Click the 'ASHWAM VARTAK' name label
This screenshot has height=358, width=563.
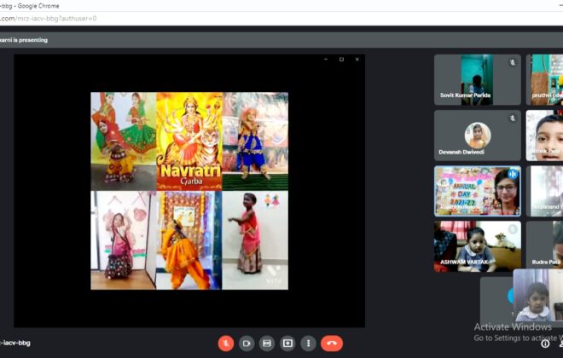[464, 263]
